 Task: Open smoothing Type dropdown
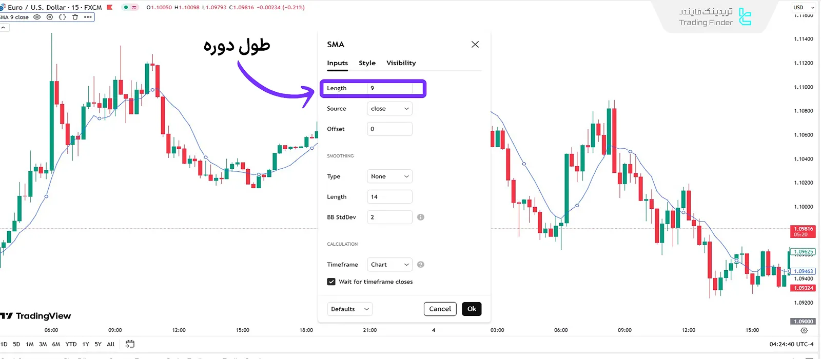[389, 176]
